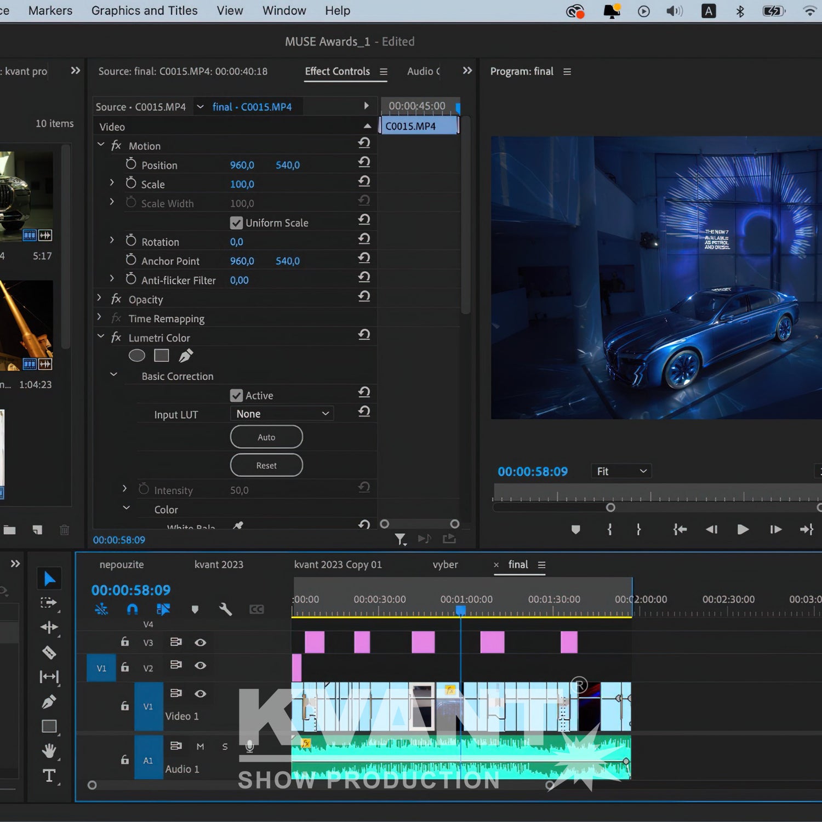Click the Lumetri pen mask icon
This screenshot has height=822, width=822.
tap(186, 356)
